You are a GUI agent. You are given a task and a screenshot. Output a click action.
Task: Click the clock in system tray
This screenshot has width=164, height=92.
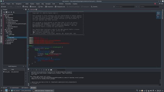[159, 91]
